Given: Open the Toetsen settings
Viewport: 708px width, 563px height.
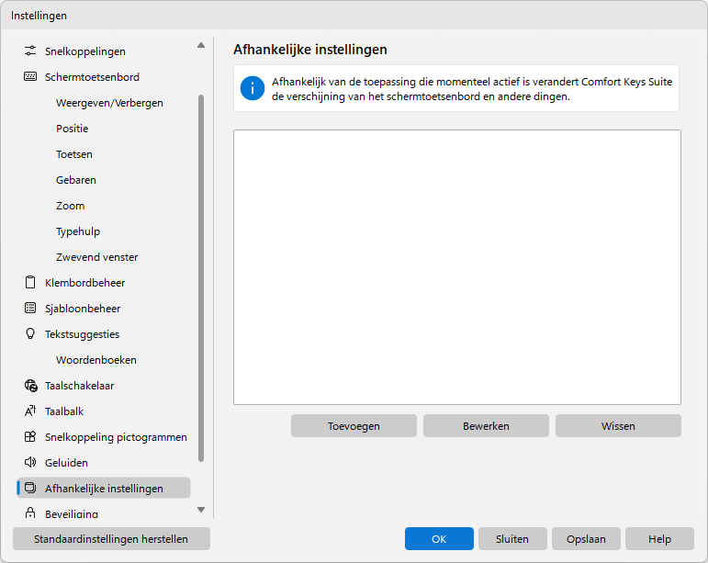Looking at the screenshot, I should (74, 154).
